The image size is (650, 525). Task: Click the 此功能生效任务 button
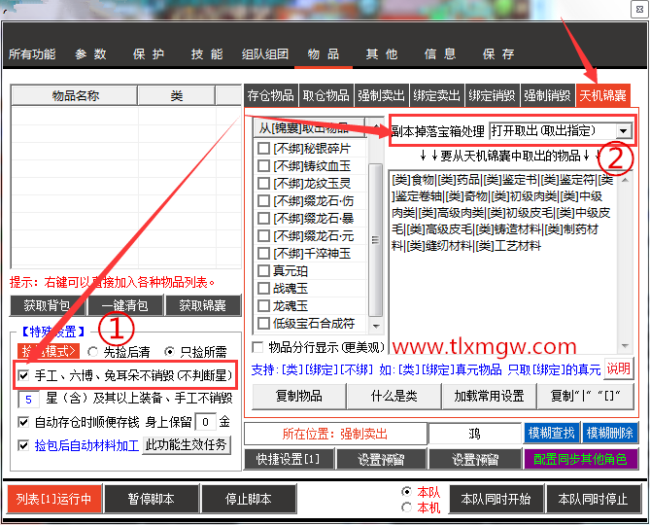pos(187,445)
